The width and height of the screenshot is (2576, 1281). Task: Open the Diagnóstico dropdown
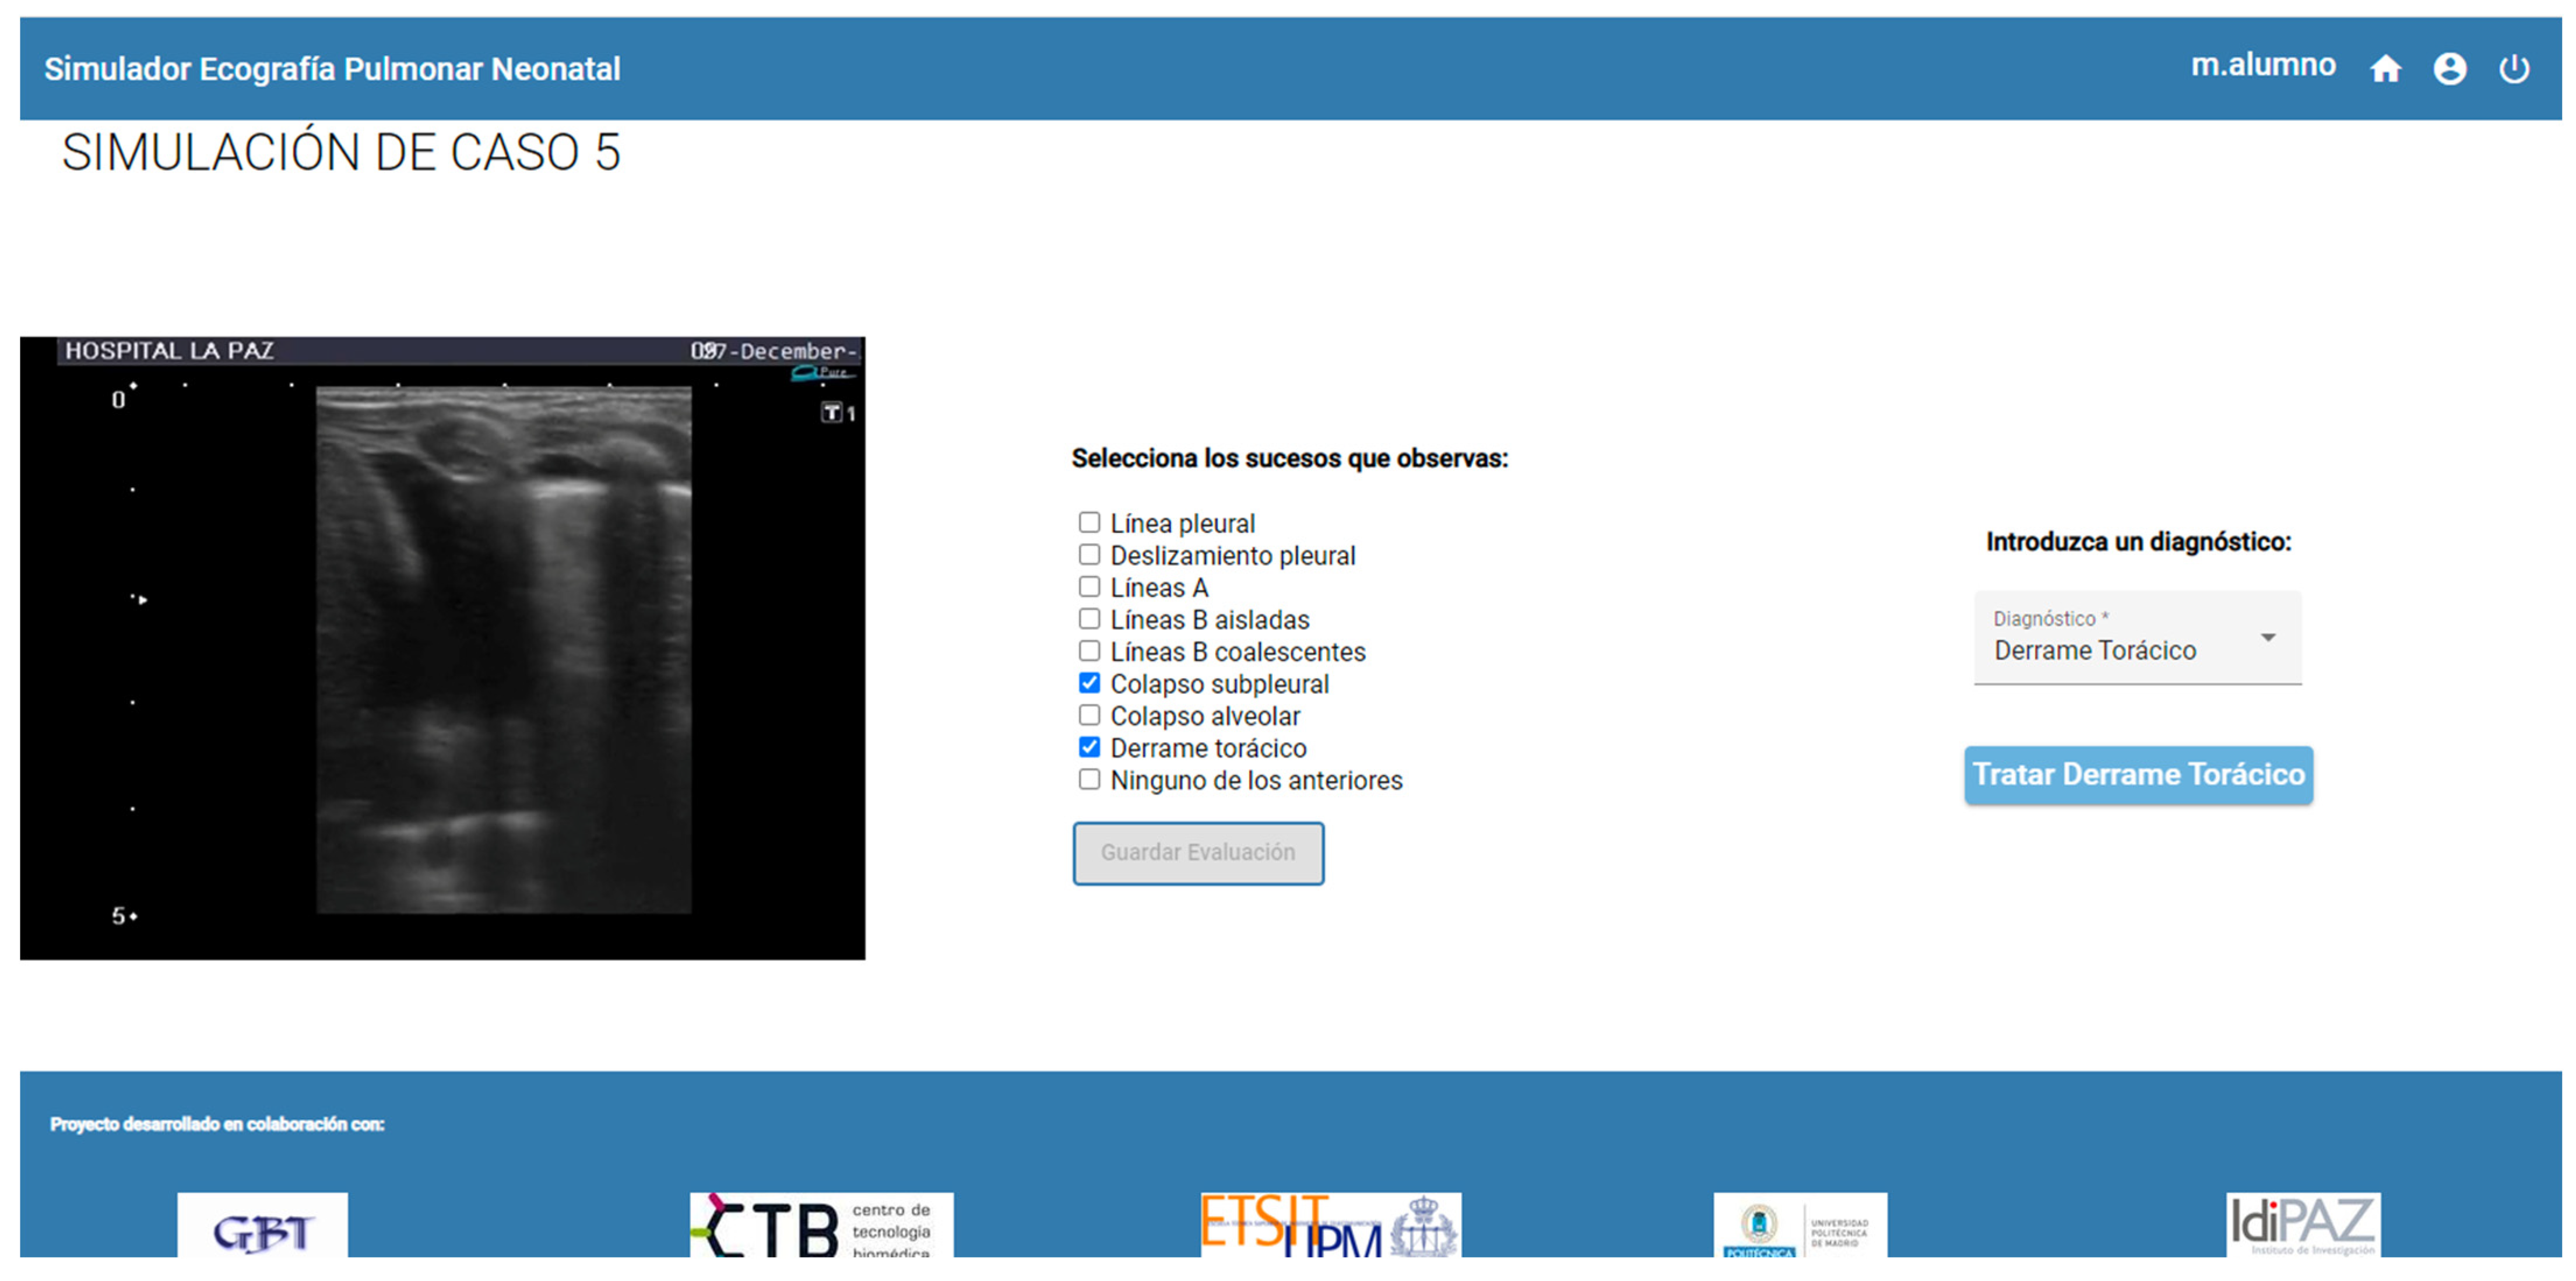[2137, 637]
